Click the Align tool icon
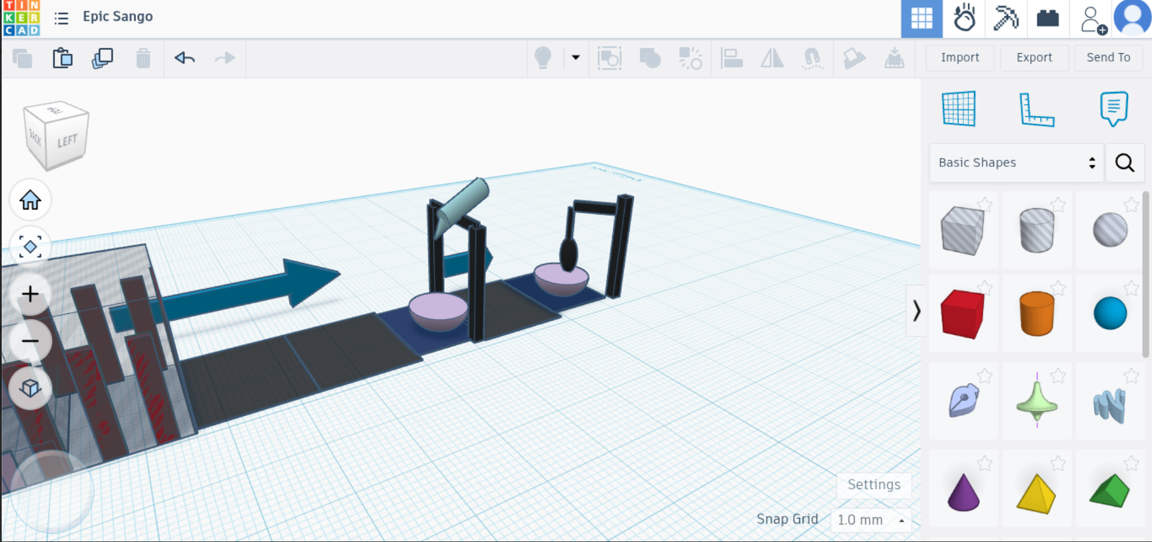The height and width of the screenshot is (542, 1152). 731,58
